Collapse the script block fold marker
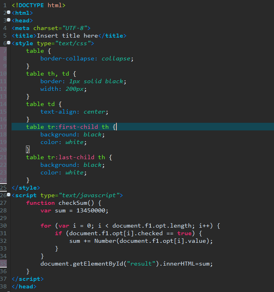This screenshot has height=292, width=274. tap(8, 195)
